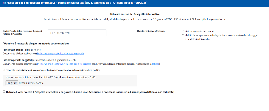The image size is (269, 111).
Task: Click the "Dichiaro di voler ricevere" checkbox label text
Action: [x=90, y=92]
